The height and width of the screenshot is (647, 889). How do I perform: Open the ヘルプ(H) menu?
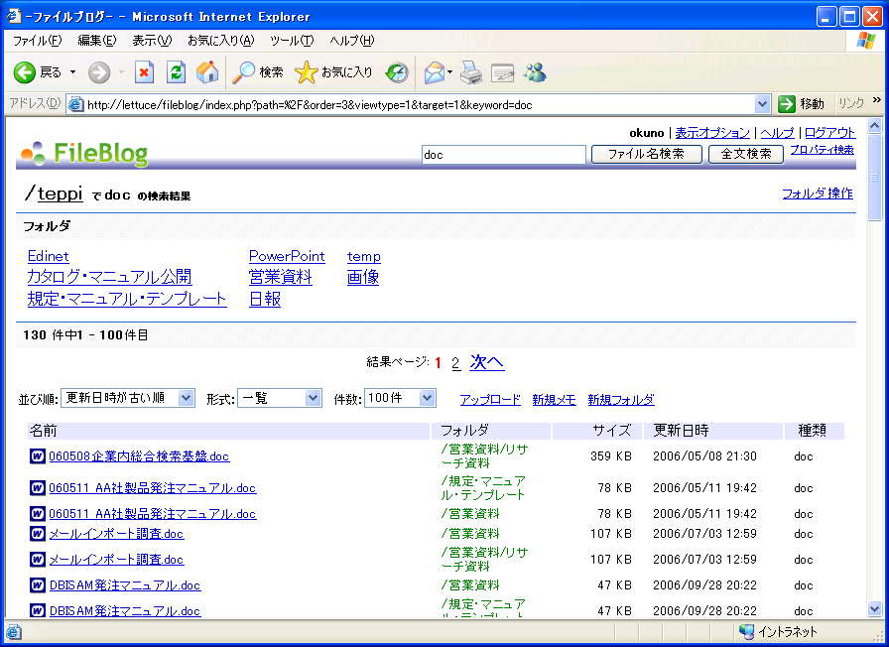(x=352, y=41)
